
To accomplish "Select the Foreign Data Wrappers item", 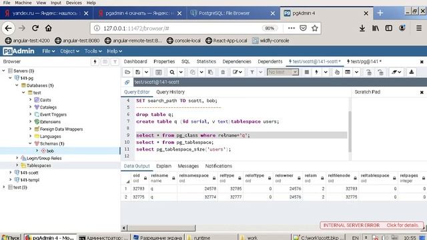I will pyautogui.click(x=61, y=129).
